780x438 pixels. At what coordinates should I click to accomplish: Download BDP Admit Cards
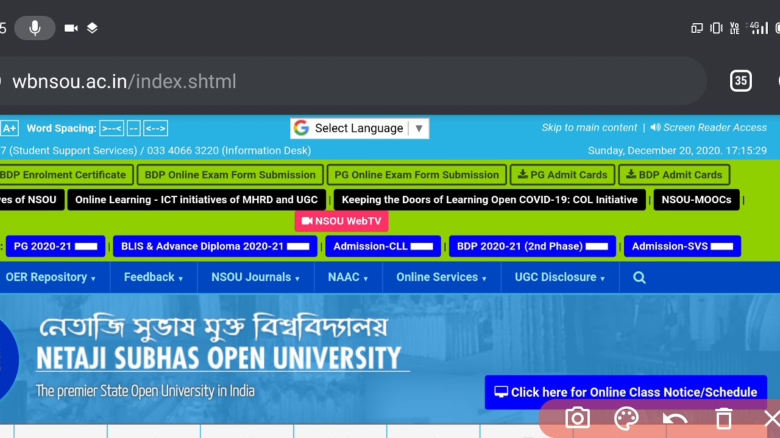674,175
